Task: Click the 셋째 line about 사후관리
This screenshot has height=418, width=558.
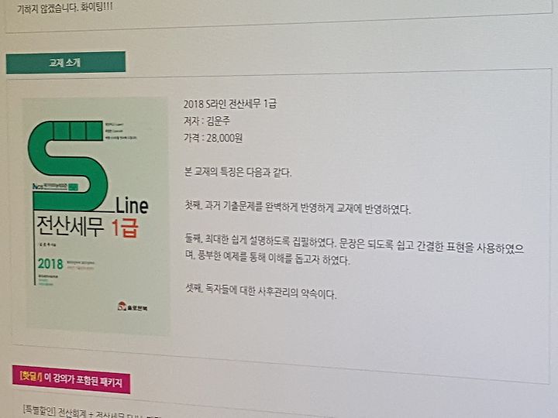Action: (x=261, y=291)
